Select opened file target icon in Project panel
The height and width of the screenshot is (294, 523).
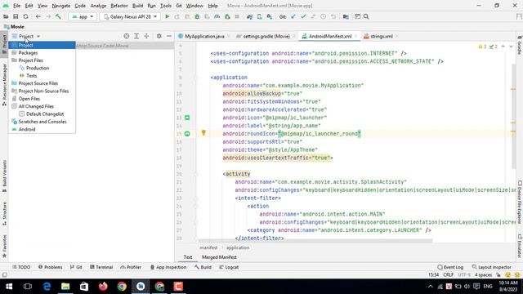(127, 36)
